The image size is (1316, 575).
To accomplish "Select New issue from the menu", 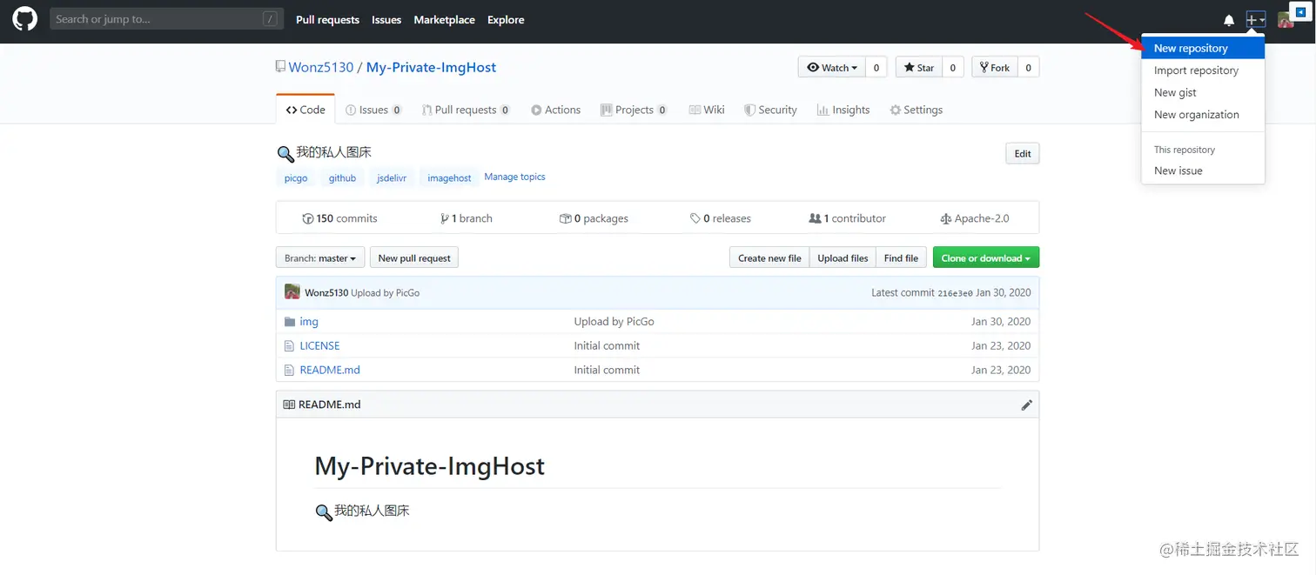I will click(1203, 170).
